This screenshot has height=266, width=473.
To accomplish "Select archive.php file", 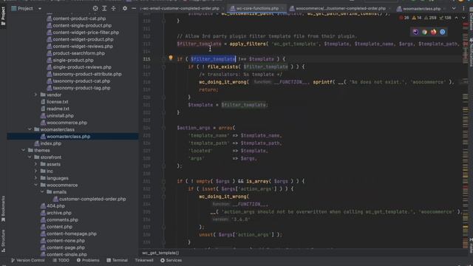I will (x=59, y=213).
